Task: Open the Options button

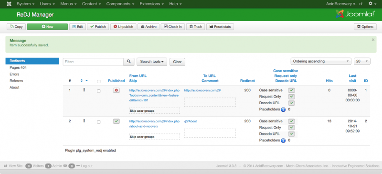Action: click(365, 27)
